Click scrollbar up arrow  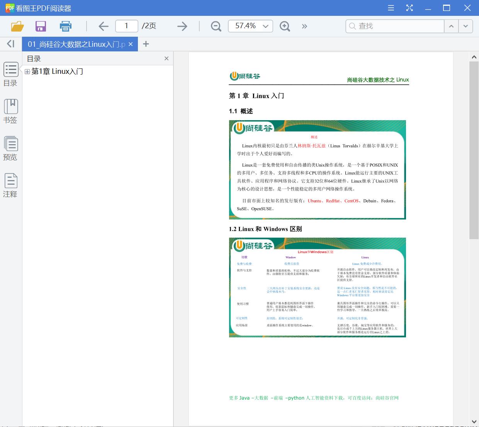(474, 57)
